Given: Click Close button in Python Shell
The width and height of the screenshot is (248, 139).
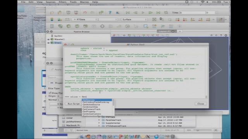Looking at the screenshot, I should click(x=201, y=104).
